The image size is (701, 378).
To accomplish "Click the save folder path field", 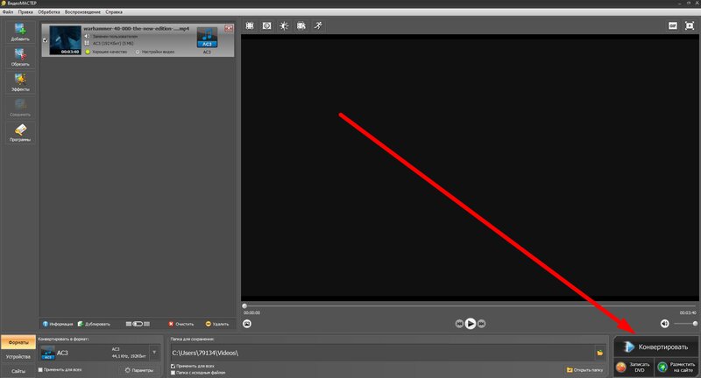I will pyautogui.click(x=382, y=353).
